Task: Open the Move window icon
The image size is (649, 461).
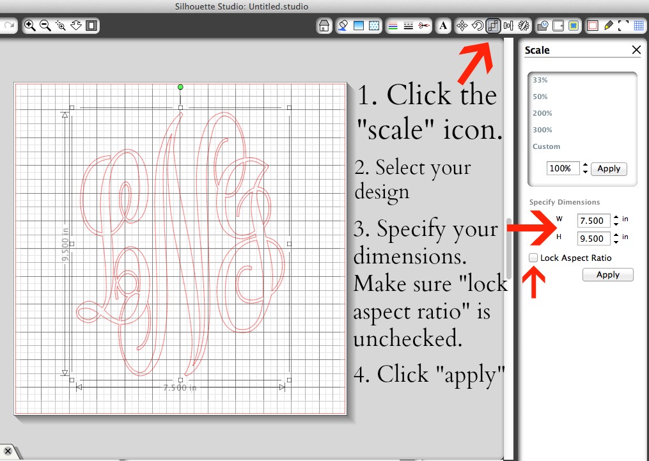Action: coord(462,26)
